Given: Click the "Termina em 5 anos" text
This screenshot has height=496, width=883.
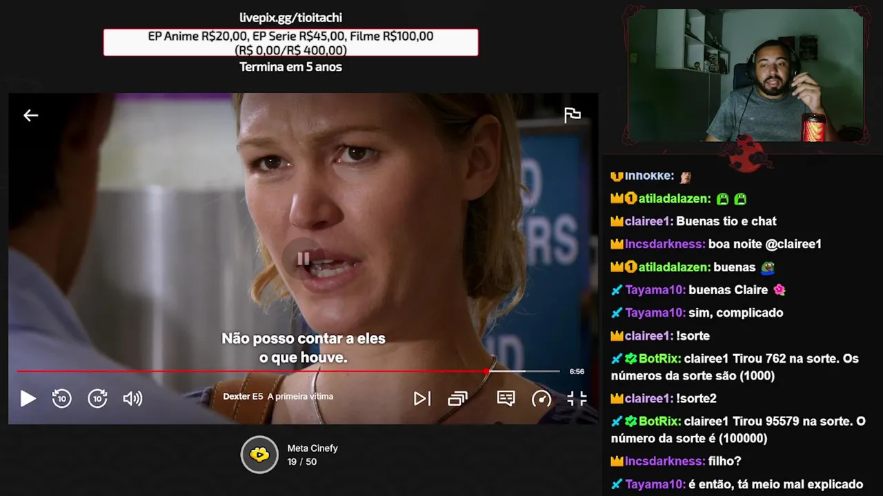Looking at the screenshot, I should (290, 67).
